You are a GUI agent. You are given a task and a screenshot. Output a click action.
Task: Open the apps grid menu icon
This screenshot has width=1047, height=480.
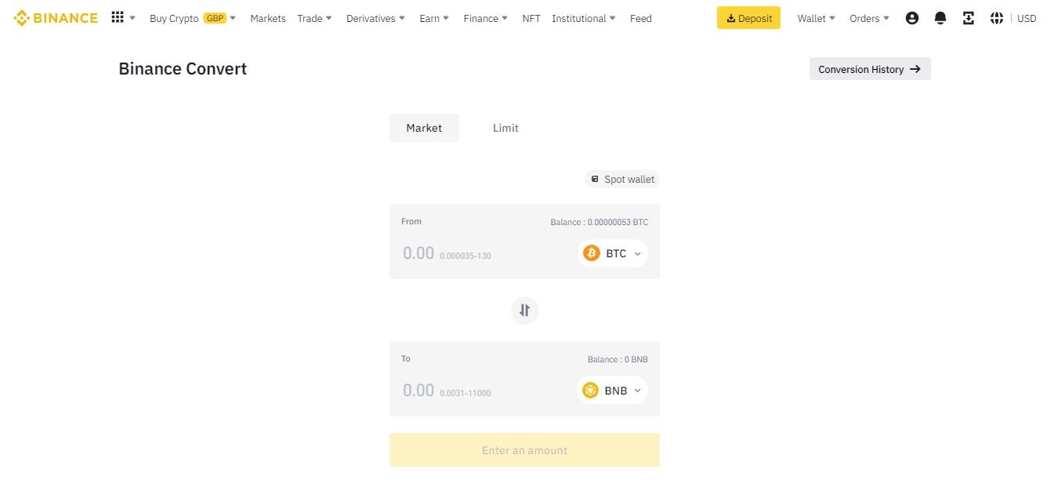click(118, 17)
